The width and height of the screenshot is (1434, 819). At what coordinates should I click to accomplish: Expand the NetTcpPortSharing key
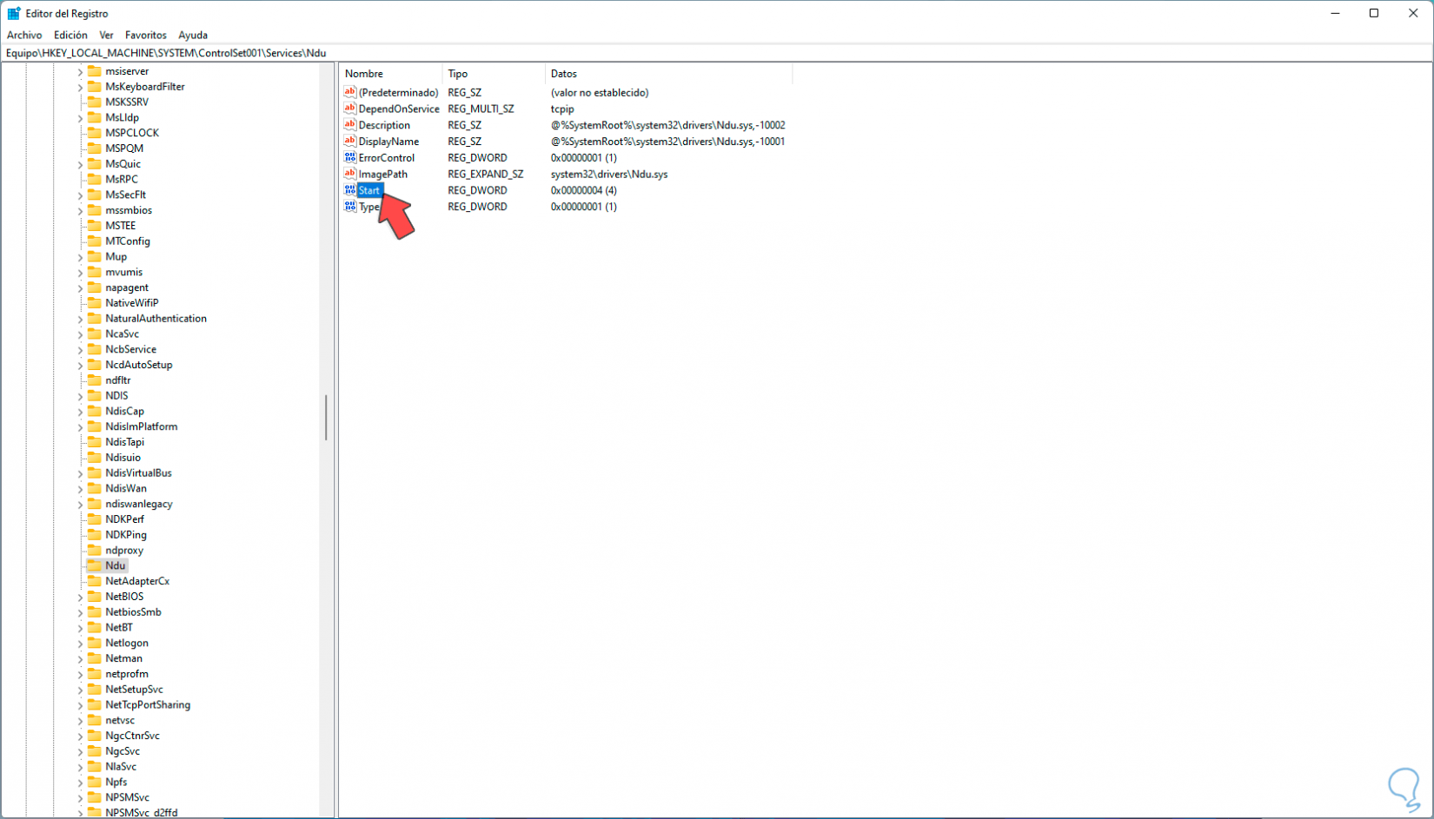[80, 705]
